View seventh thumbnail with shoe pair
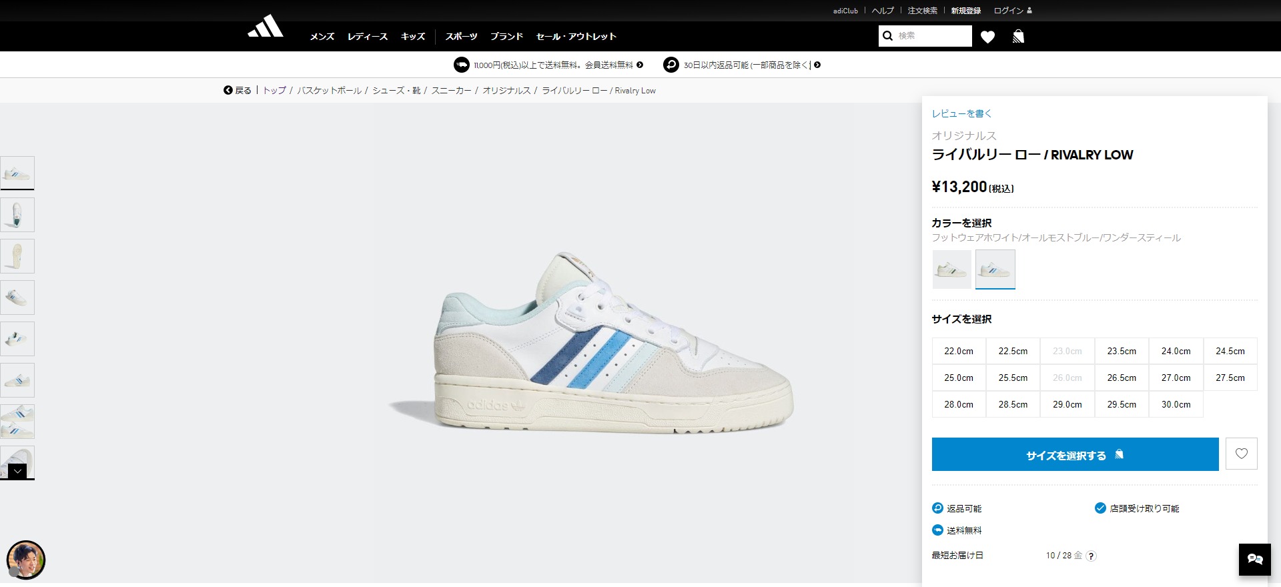The width and height of the screenshot is (1281, 587). [x=17, y=422]
